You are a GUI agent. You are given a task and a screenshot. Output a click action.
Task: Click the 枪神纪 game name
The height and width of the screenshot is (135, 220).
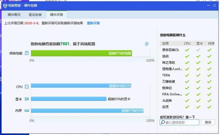[167, 88]
